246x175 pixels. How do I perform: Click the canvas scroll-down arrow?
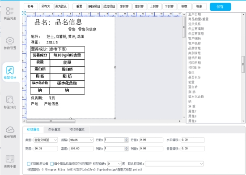tap(184, 117)
